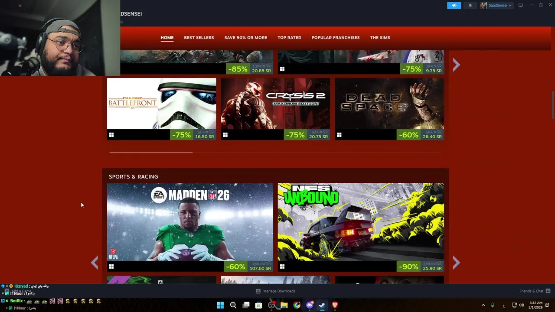Image resolution: width=555 pixels, height=312 pixels.
Task: Open the notifications bell in Steam
Action: (x=470, y=5)
